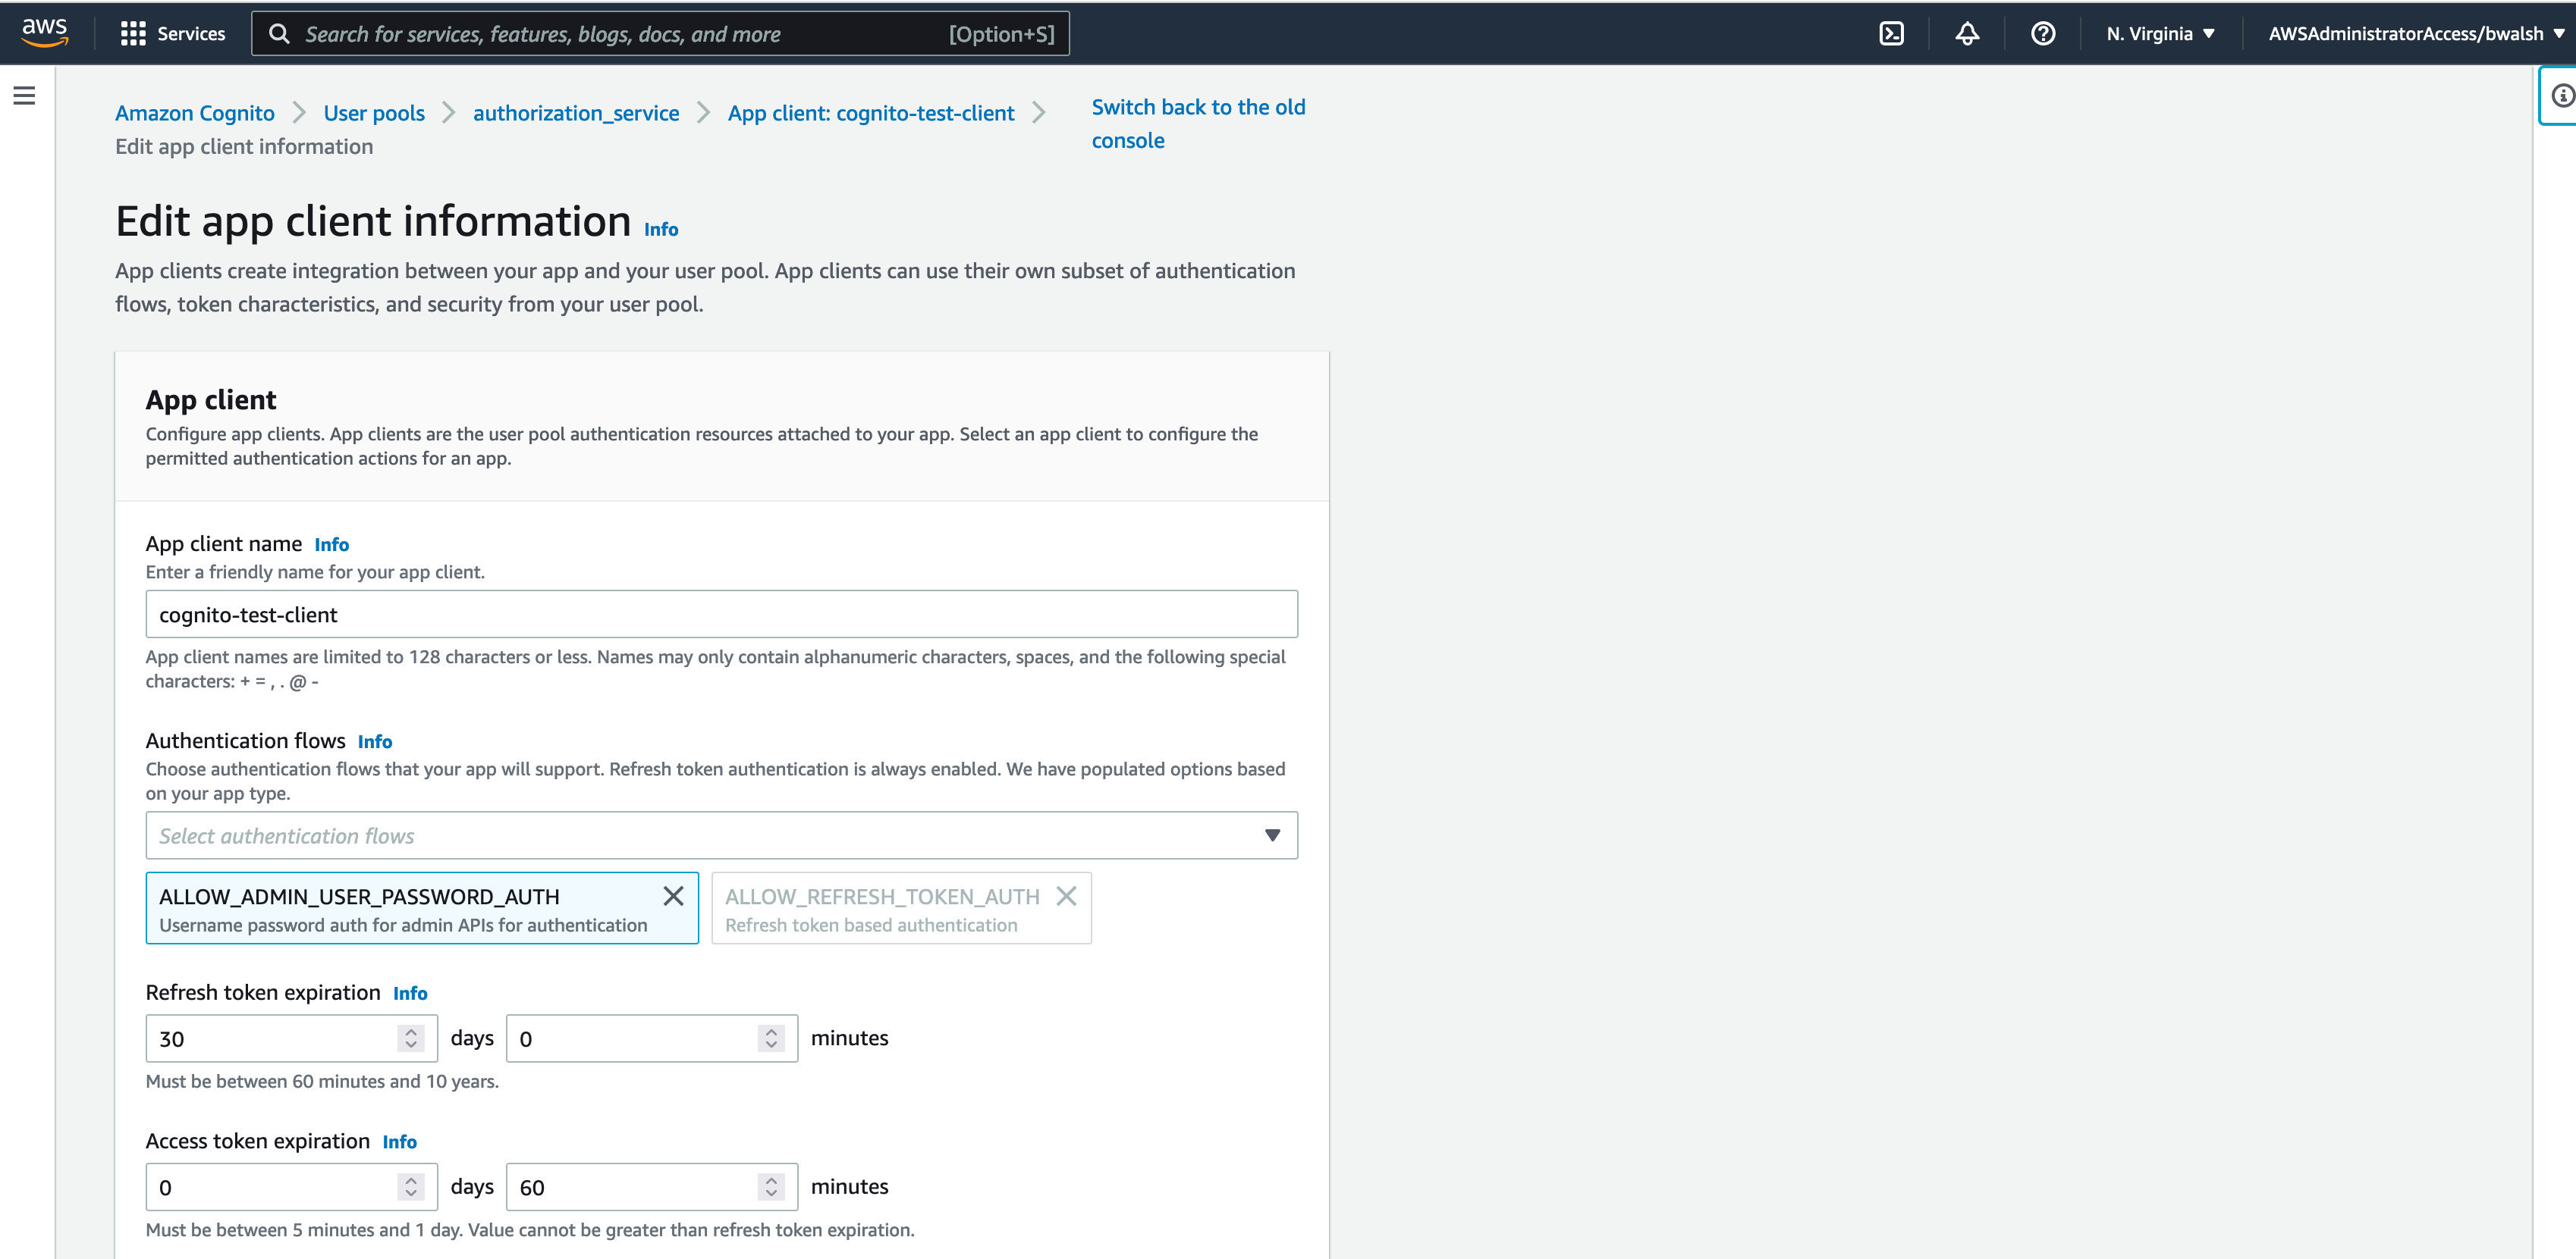Viewport: 2576px width, 1259px height.
Task: Open Info link for Access token expiration
Action: tap(400, 1142)
